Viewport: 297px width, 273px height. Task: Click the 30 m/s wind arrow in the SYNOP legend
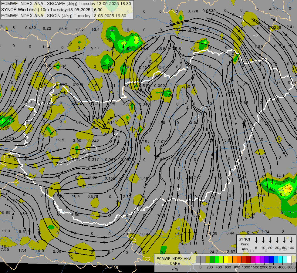click(277, 240)
